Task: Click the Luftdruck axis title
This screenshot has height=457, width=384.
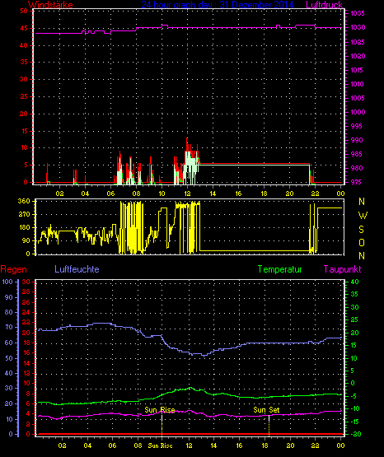Action: [324, 4]
